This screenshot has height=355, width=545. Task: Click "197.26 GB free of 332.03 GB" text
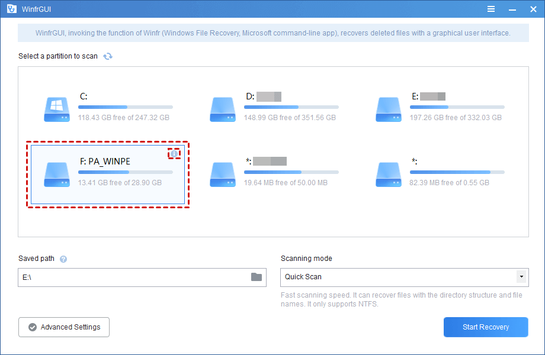click(456, 118)
